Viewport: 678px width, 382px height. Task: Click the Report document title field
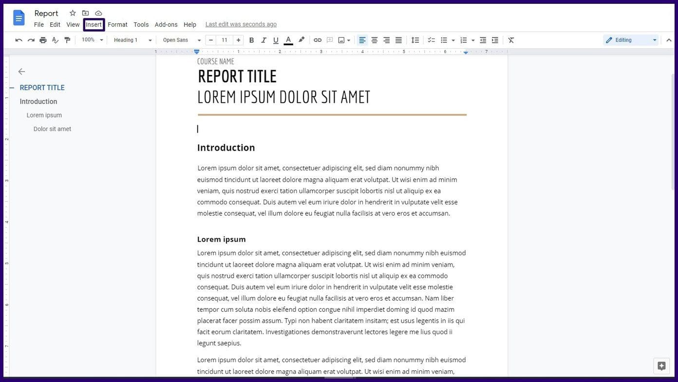[x=46, y=13]
